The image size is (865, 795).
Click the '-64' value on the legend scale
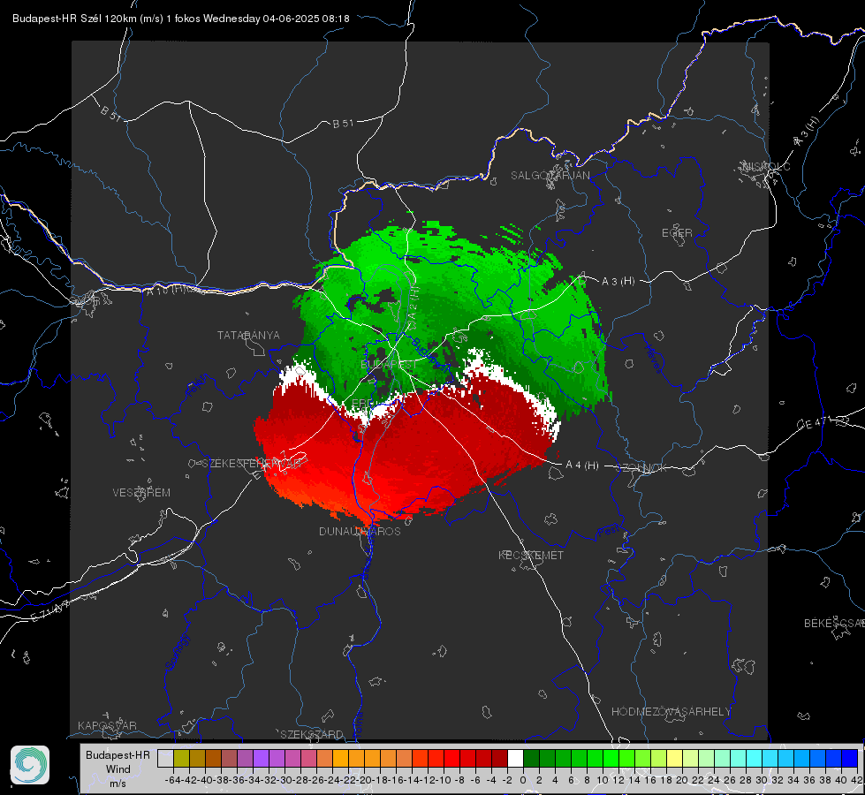(x=173, y=780)
